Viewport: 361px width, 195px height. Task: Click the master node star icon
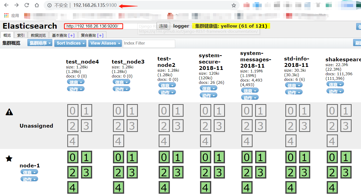[9, 159]
